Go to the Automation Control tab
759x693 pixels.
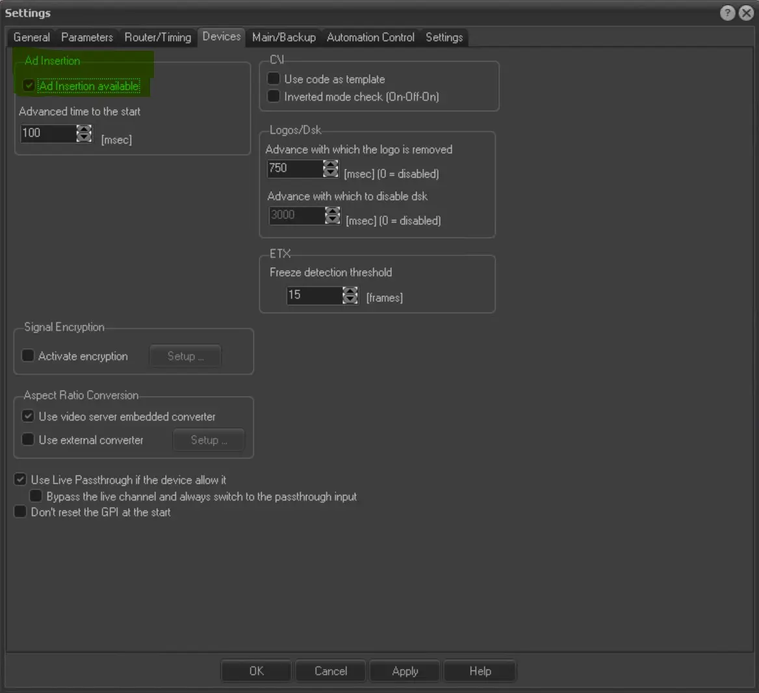pos(370,37)
